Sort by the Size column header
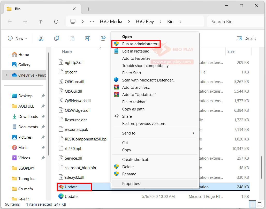This screenshot has height=209, width=266. pos(231,51)
